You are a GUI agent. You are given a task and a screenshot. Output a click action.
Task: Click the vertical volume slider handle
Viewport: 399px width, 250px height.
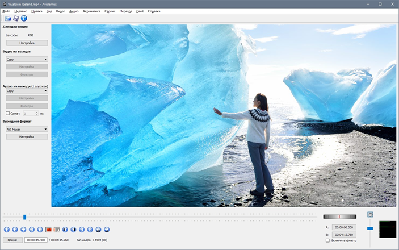[370, 228]
